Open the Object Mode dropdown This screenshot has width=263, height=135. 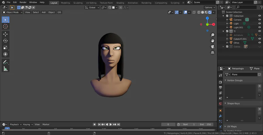click(12, 12)
